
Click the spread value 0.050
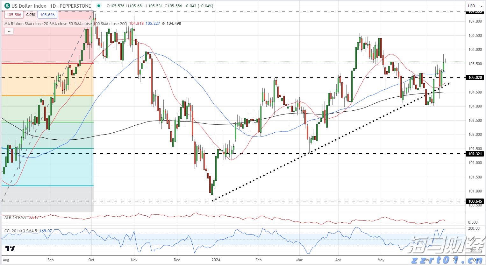click(31, 15)
